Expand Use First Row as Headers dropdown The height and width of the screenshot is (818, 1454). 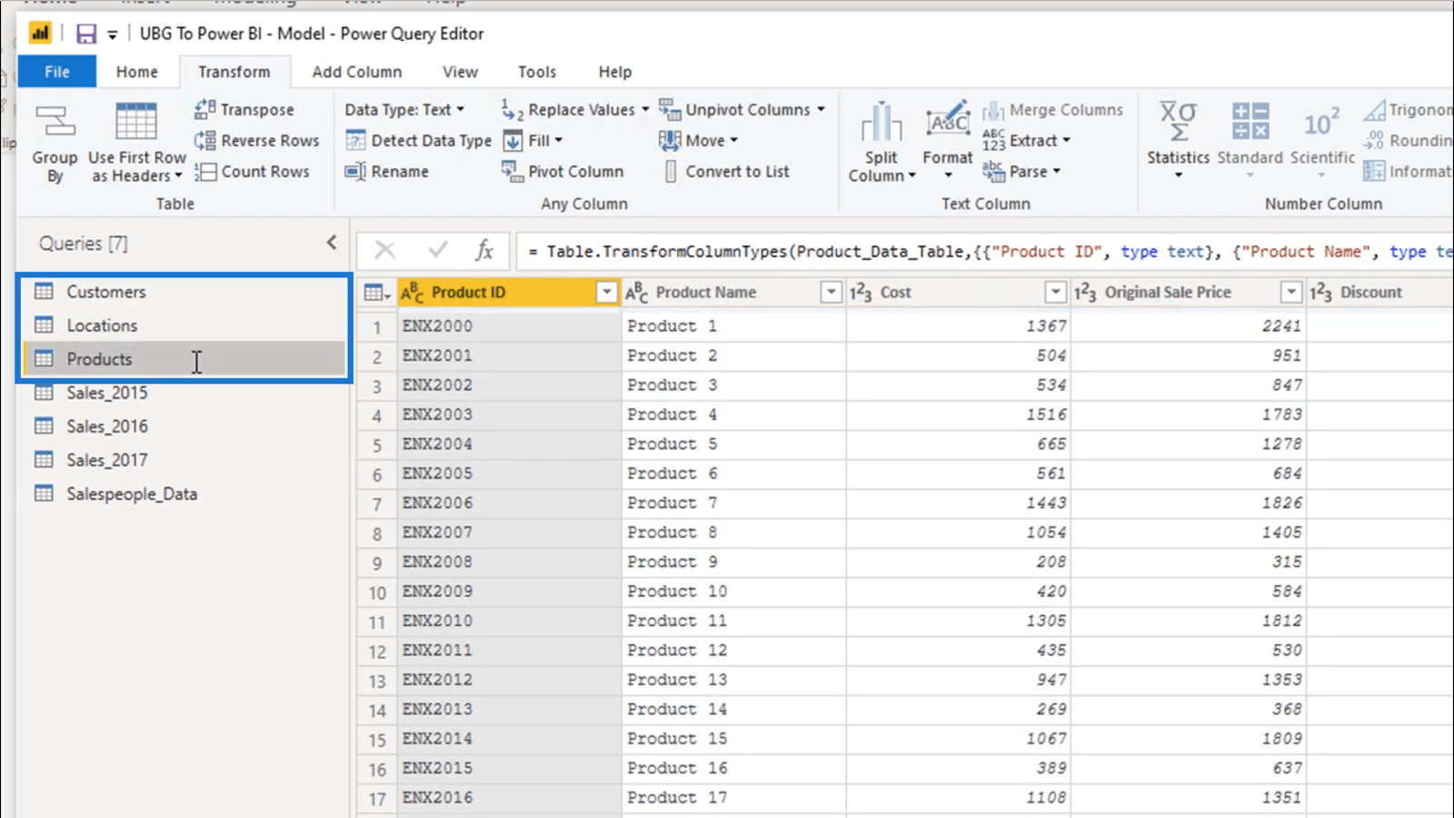(178, 175)
